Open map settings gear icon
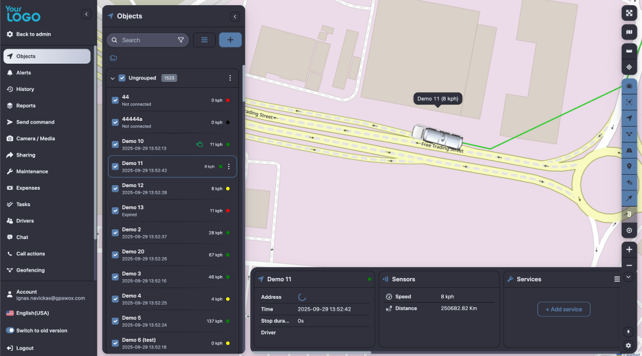642x356 pixels. tap(628, 346)
